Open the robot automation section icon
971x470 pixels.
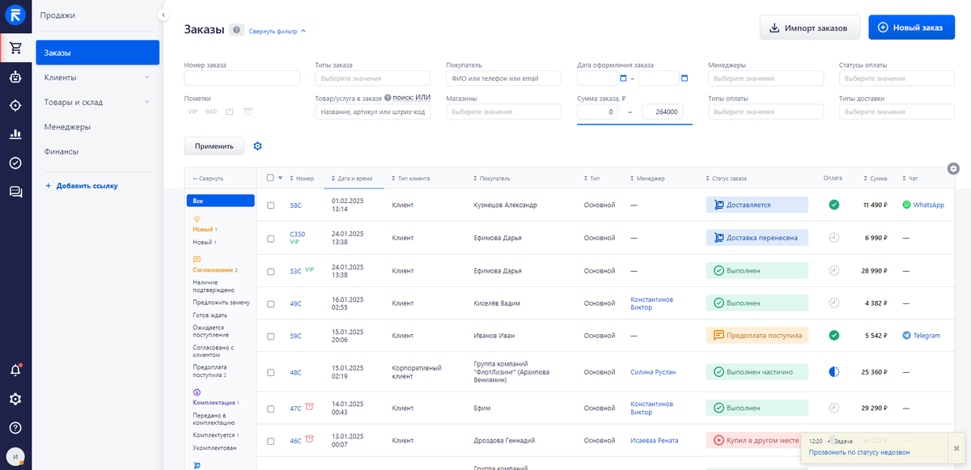coord(15,77)
